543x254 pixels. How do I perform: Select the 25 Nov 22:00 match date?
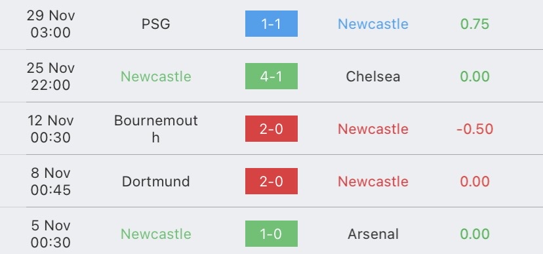click(50, 77)
